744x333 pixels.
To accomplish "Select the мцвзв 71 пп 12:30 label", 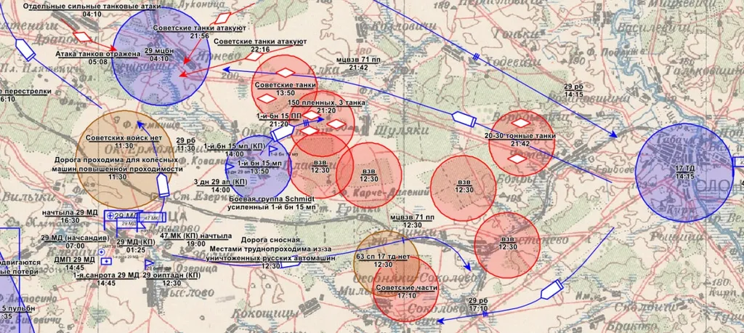I will (x=411, y=221).
